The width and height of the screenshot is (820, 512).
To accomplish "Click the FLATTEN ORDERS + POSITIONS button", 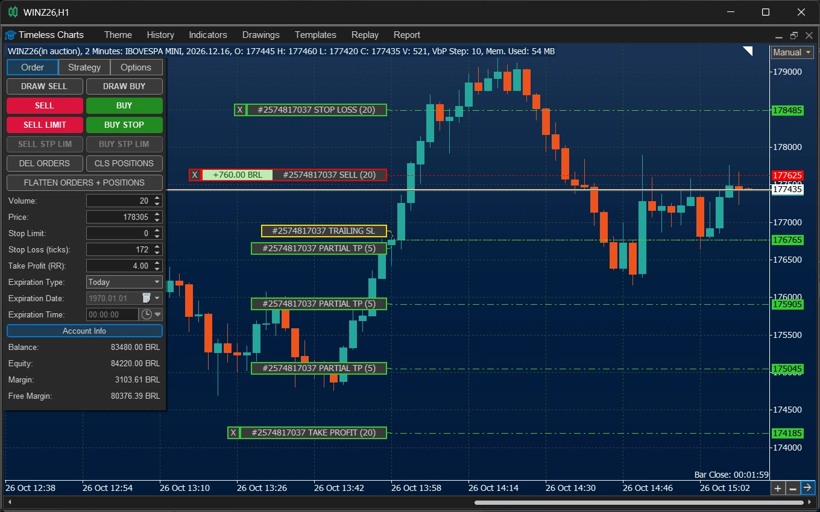I will tap(84, 183).
